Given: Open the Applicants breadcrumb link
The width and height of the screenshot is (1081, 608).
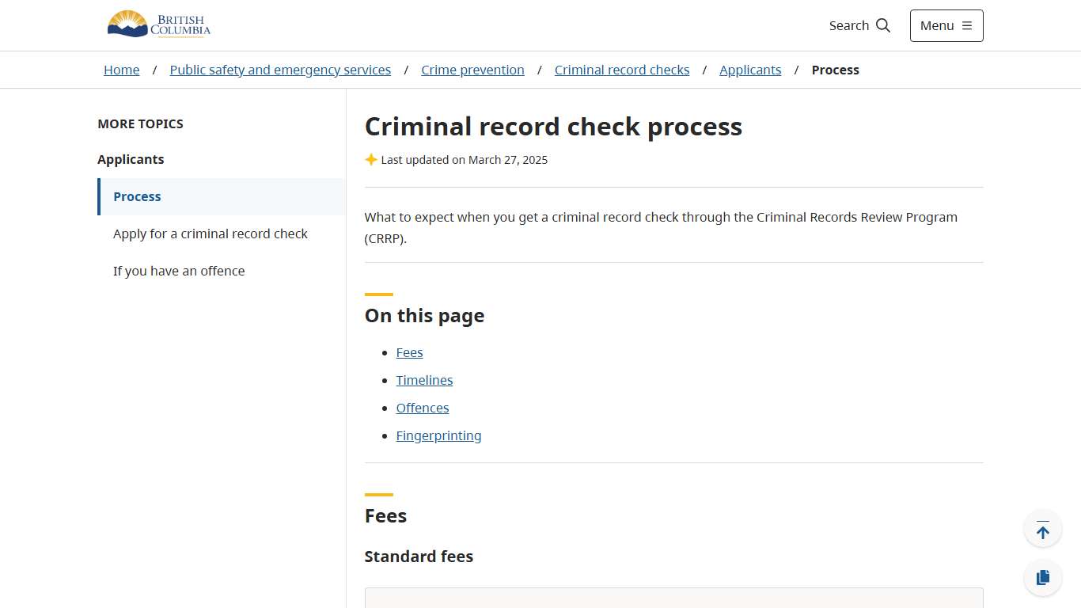Looking at the screenshot, I should (750, 70).
